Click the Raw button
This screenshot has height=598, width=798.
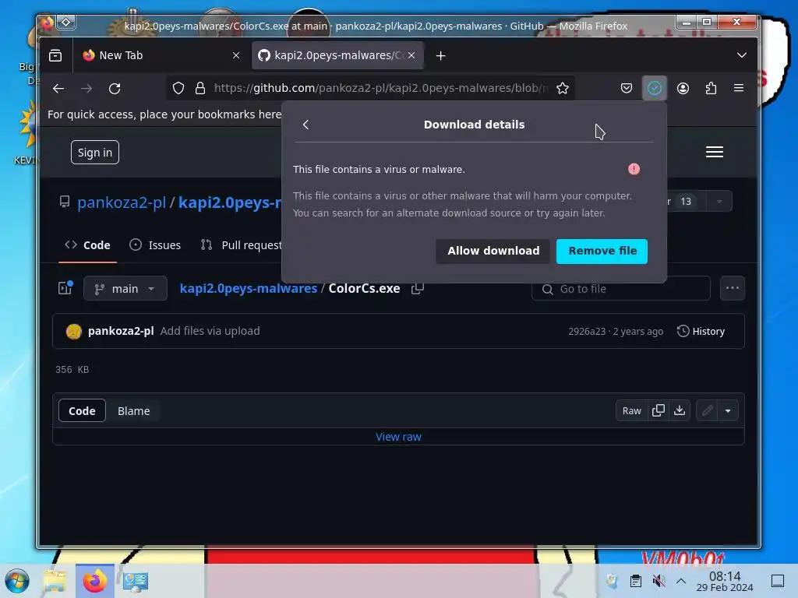pos(631,411)
